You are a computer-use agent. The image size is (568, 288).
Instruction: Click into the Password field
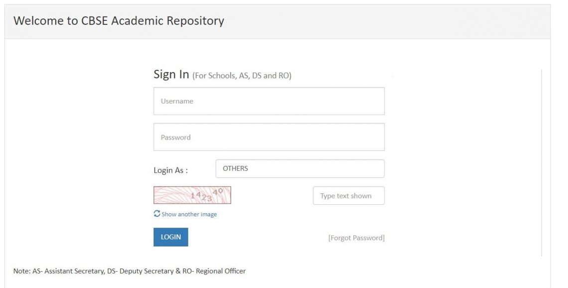(269, 137)
